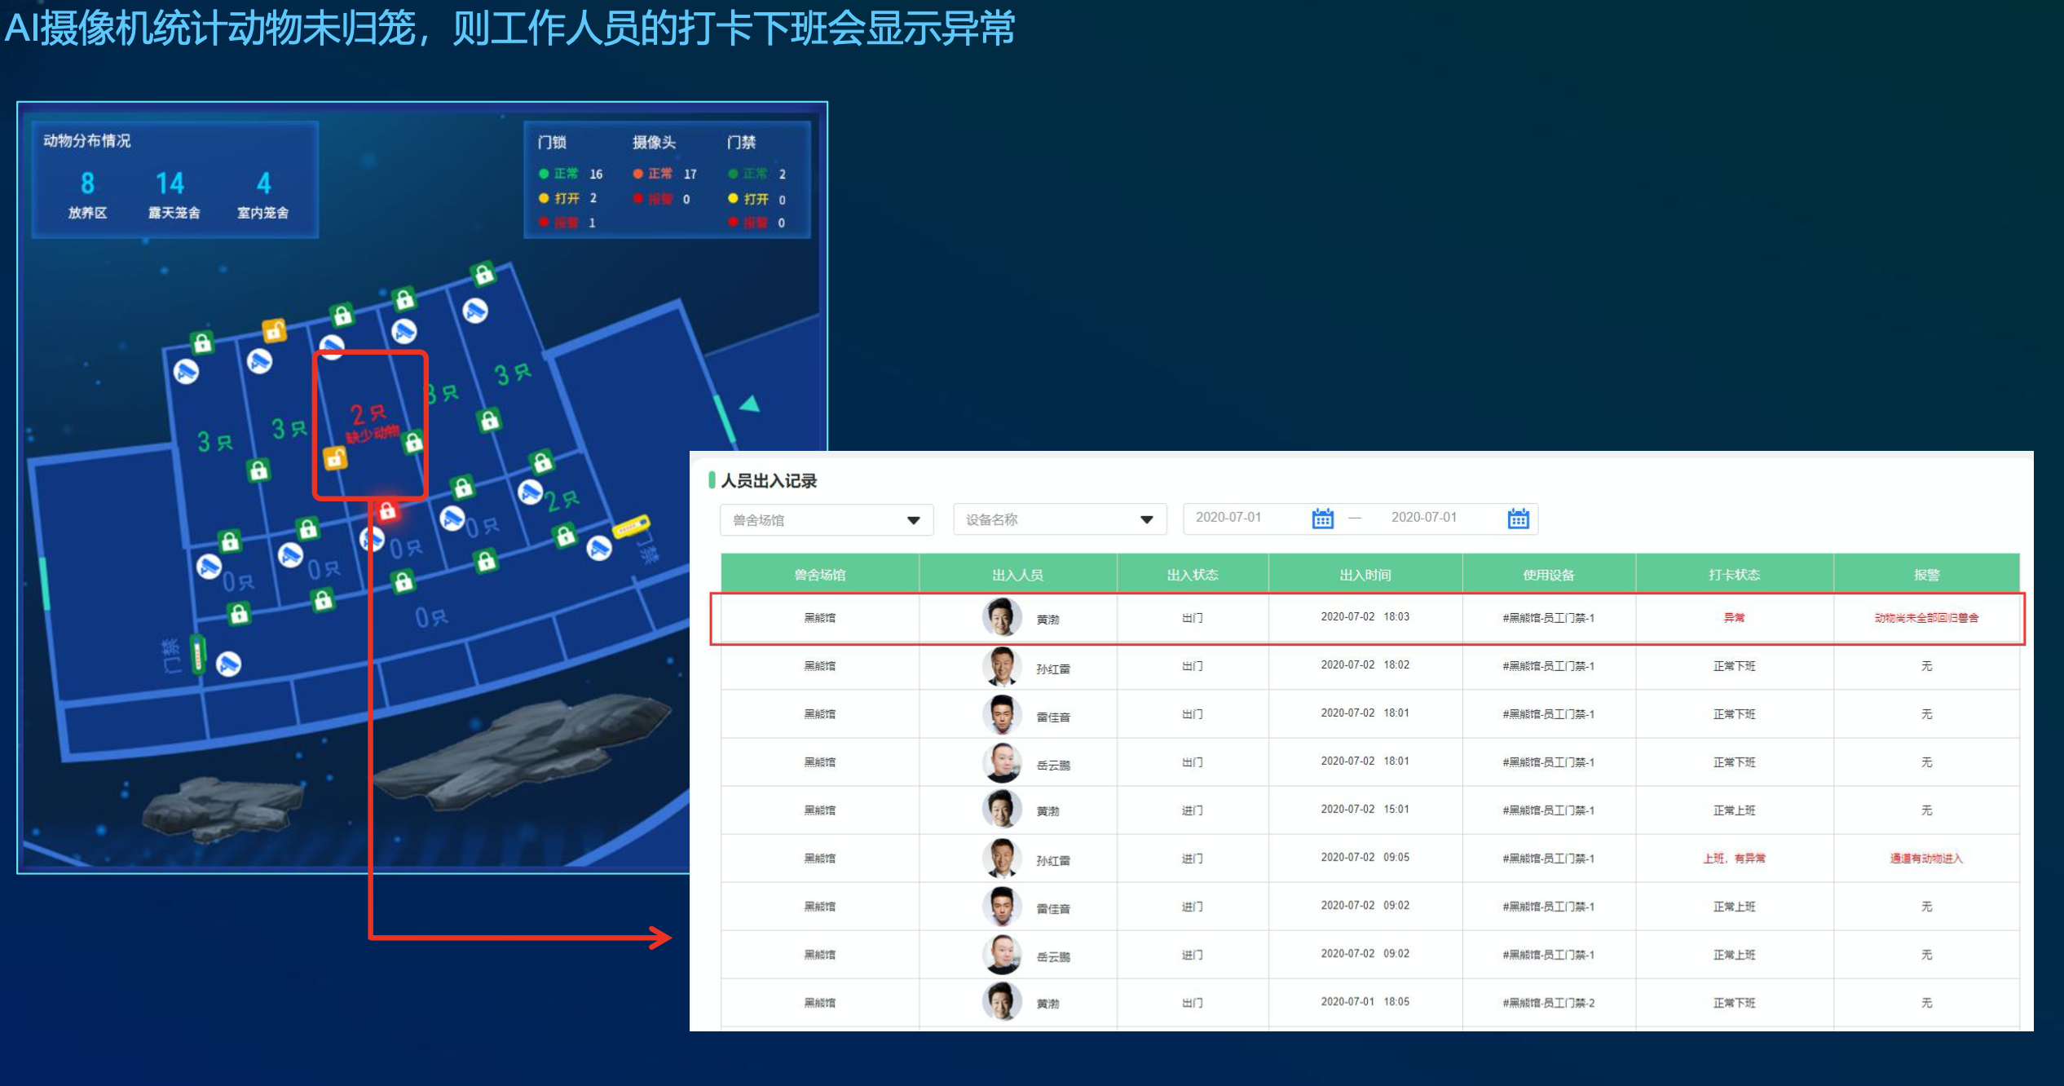Viewport: 2064px width, 1086px height.
Task: Click camera icon left of green 2只 label
Action: pyautogui.click(x=531, y=492)
